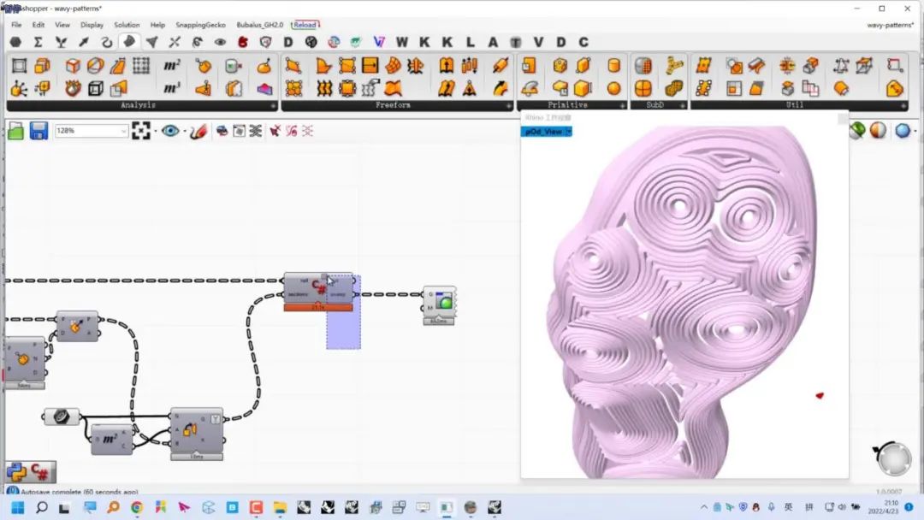Click the red sketch brush icon
Image resolution: width=924 pixels, height=520 pixels.
198,131
